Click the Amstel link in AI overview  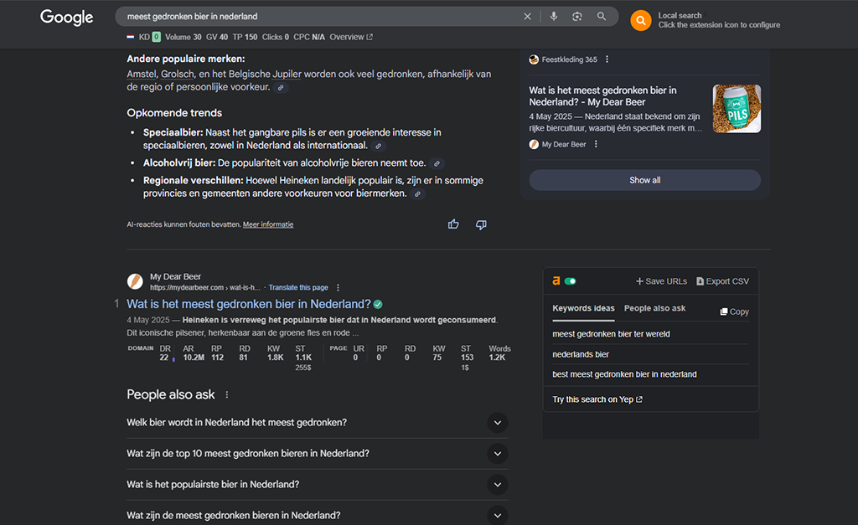point(141,75)
